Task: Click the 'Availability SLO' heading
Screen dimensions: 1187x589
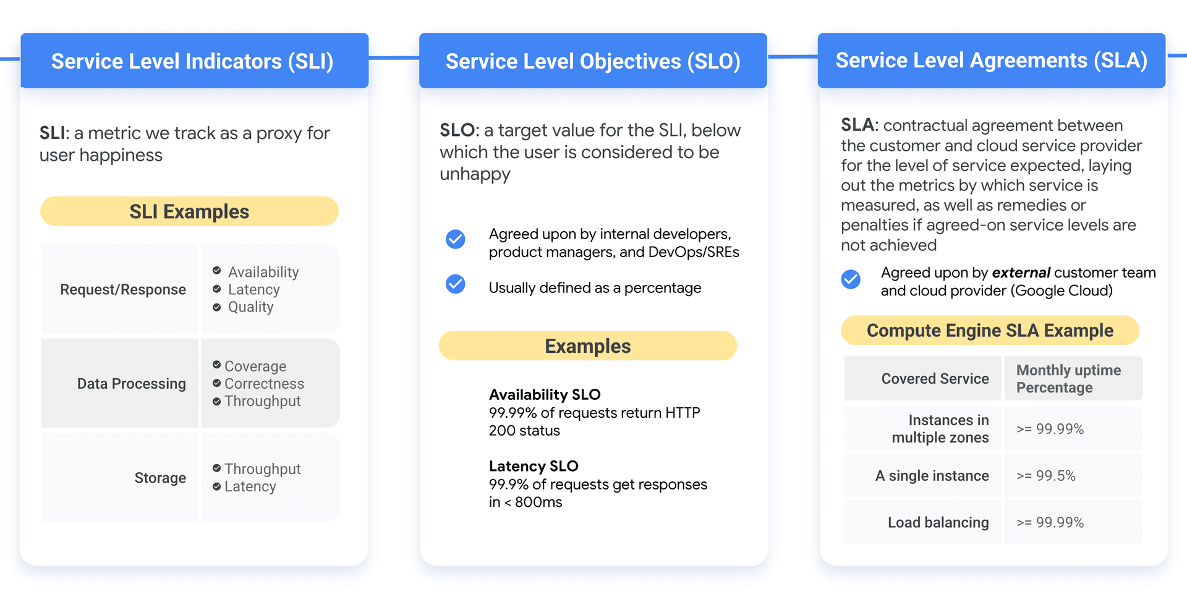Action: coord(545,394)
